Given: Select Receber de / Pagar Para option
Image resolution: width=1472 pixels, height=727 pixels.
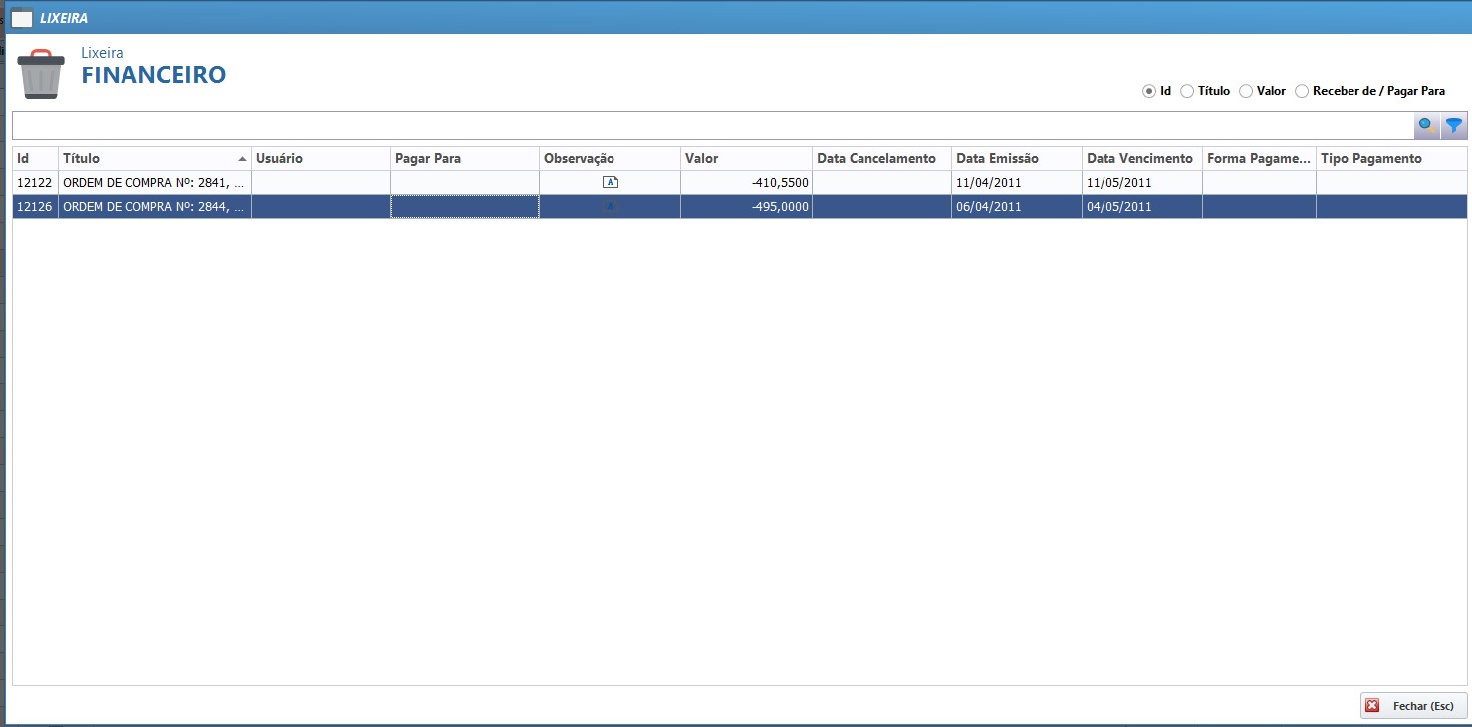Looking at the screenshot, I should pyautogui.click(x=1302, y=91).
